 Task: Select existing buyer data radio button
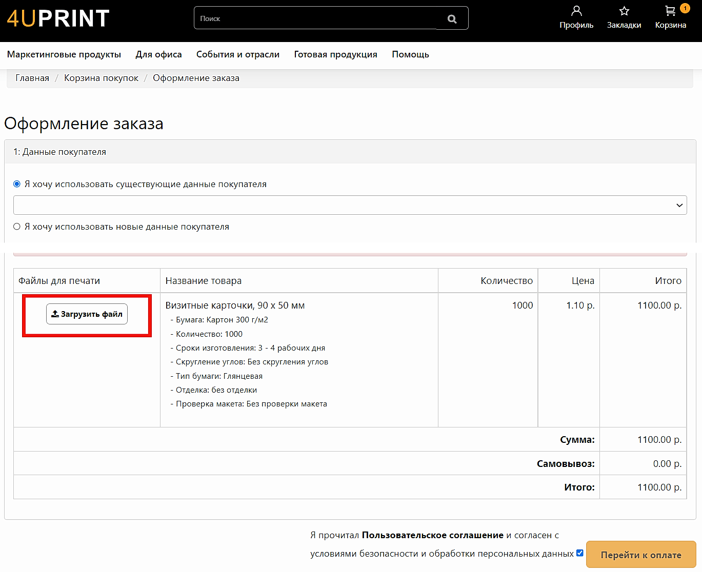[17, 184]
